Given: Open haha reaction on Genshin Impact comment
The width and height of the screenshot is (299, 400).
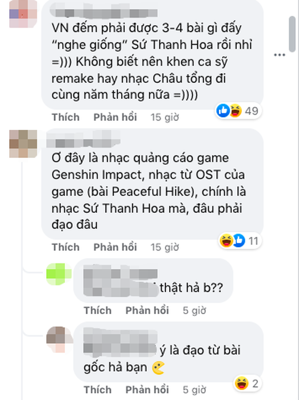Looking at the screenshot, I should [226, 241].
